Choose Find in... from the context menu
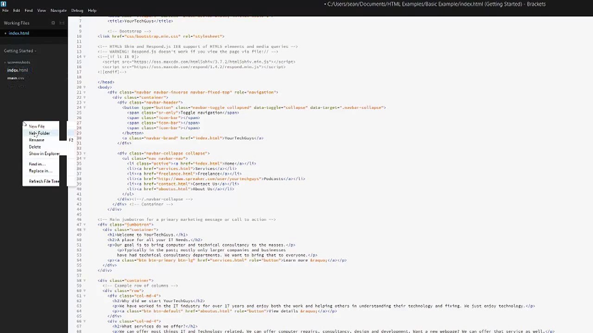Image resolution: width=593 pixels, height=333 pixels. click(37, 164)
